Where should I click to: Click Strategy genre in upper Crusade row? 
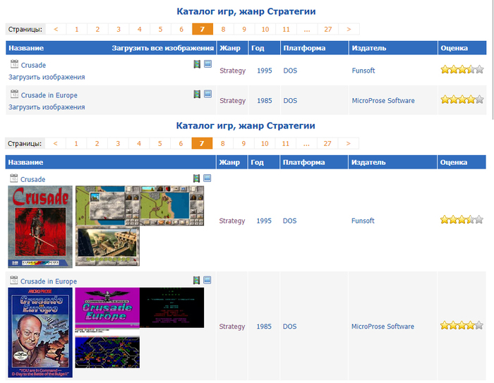pos(232,71)
